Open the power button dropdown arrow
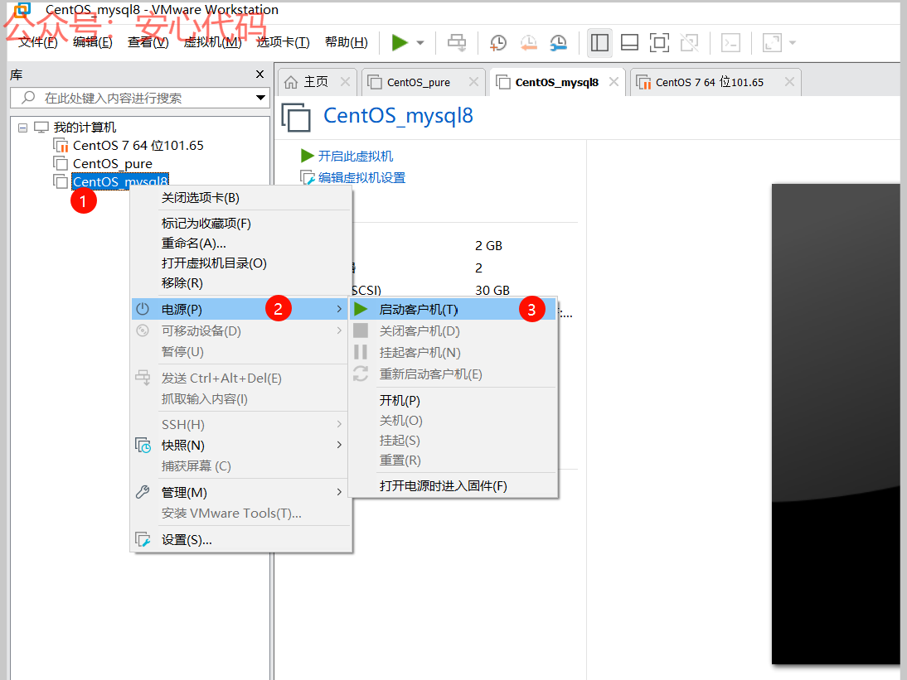The width and height of the screenshot is (907, 680). pos(420,43)
